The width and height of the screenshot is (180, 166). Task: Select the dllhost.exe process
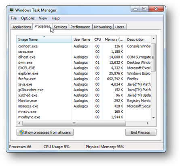coord(84,57)
